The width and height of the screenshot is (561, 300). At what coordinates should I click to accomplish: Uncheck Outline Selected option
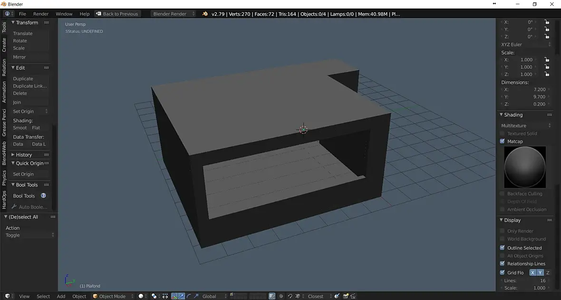click(x=502, y=248)
